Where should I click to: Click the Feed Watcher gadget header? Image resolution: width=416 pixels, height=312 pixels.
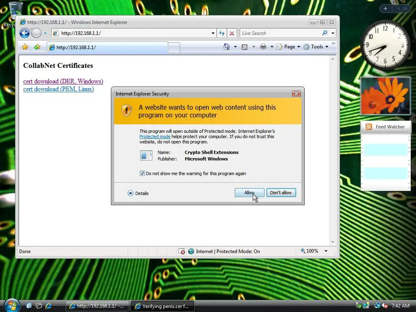(386, 127)
